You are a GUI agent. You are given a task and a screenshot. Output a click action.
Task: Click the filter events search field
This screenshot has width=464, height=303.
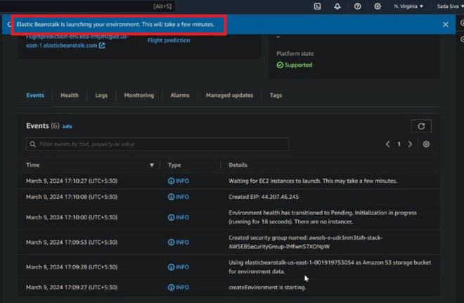tap(157, 144)
